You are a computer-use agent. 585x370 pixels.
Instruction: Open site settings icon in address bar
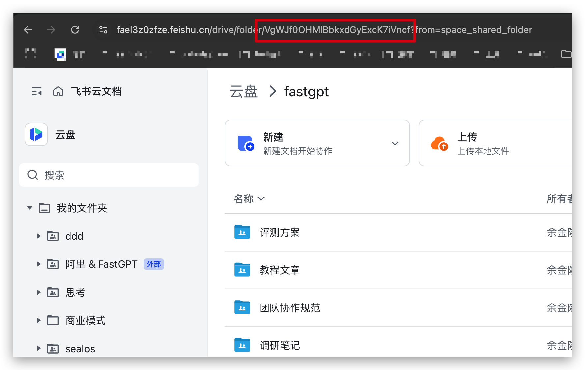pos(103,30)
